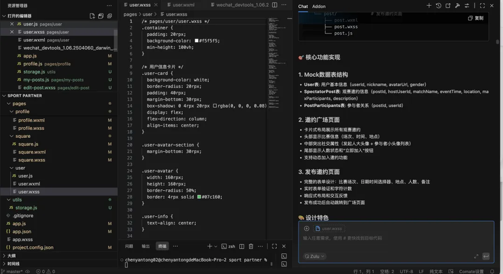Maximize the terminal panel
This screenshot has height=274, width=503.
tap(274, 246)
